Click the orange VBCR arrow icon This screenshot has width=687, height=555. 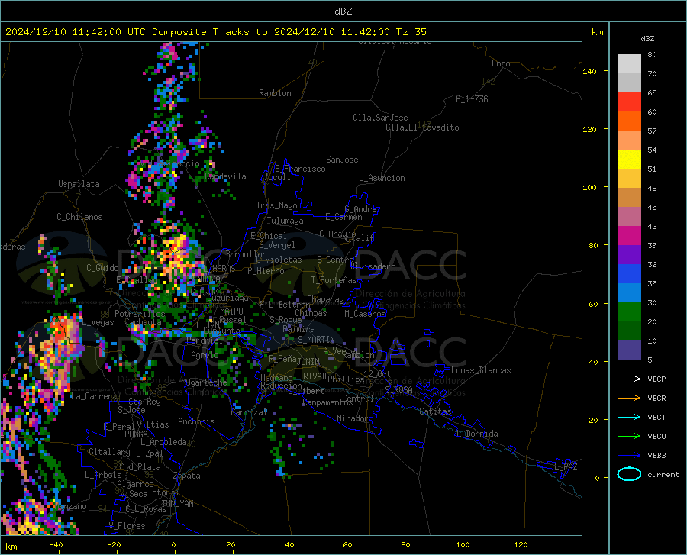(x=629, y=398)
